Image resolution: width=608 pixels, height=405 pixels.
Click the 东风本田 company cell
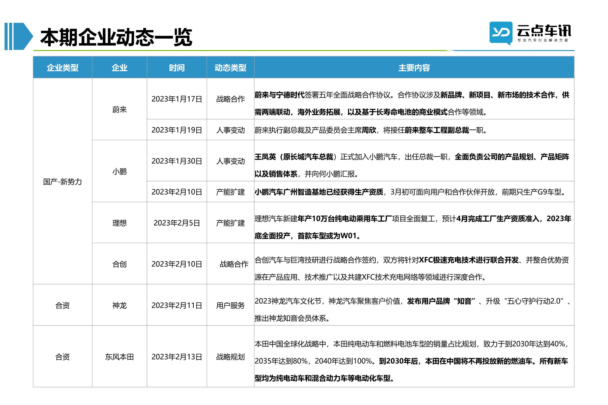(119, 357)
